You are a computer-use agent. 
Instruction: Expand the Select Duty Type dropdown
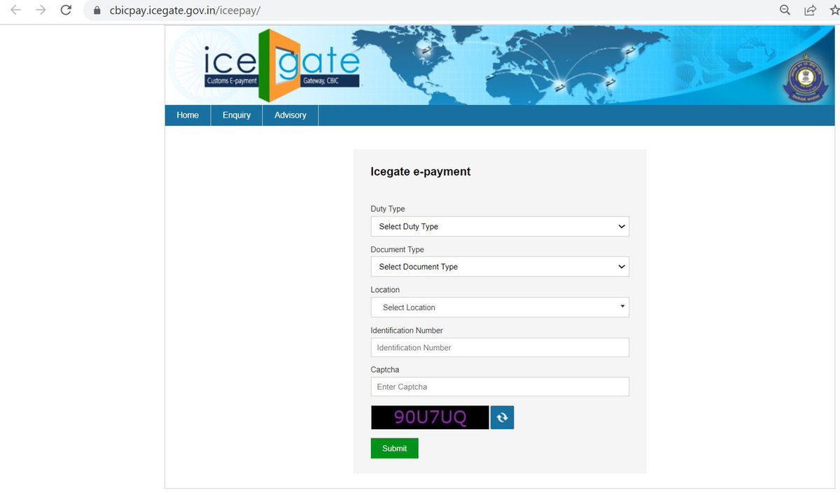(500, 226)
